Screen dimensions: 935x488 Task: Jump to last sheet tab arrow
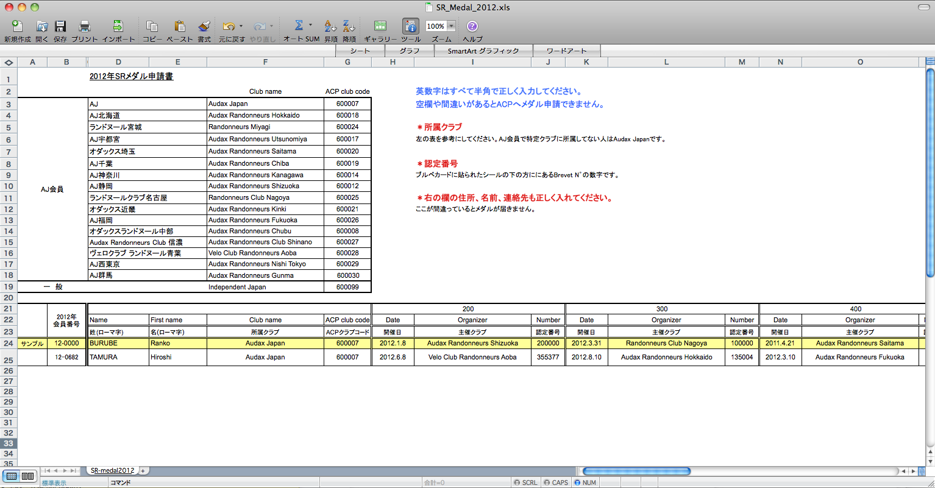click(73, 471)
